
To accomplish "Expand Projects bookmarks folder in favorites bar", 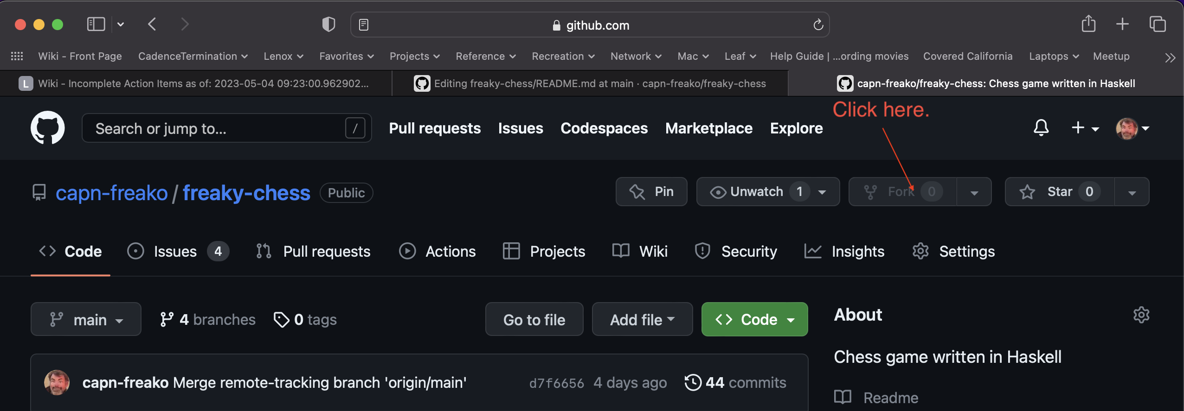I will pos(415,56).
